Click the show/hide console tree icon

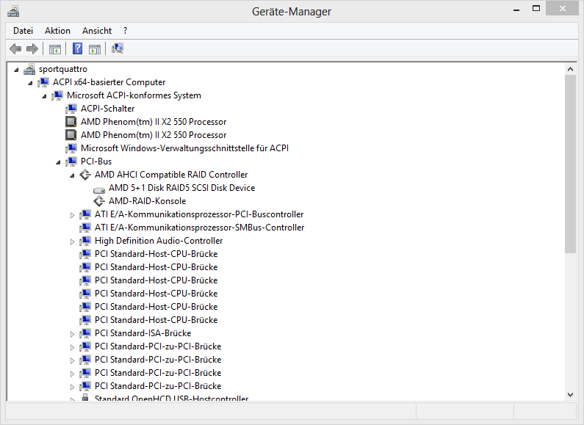point(55,48)
